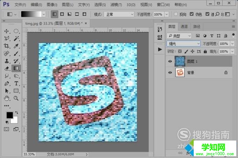Select the Brush tool
The width and height of the screenshot is (238, 158).
click(x=16, y=53)
